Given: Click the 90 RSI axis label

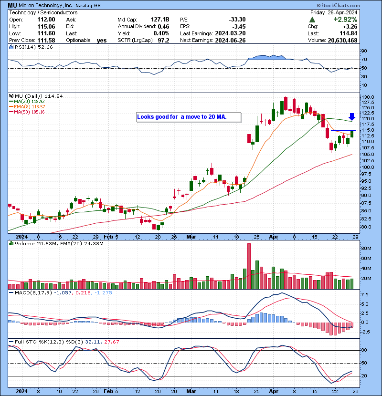Looking at the screenshot, I should click(x=364, y=51).
